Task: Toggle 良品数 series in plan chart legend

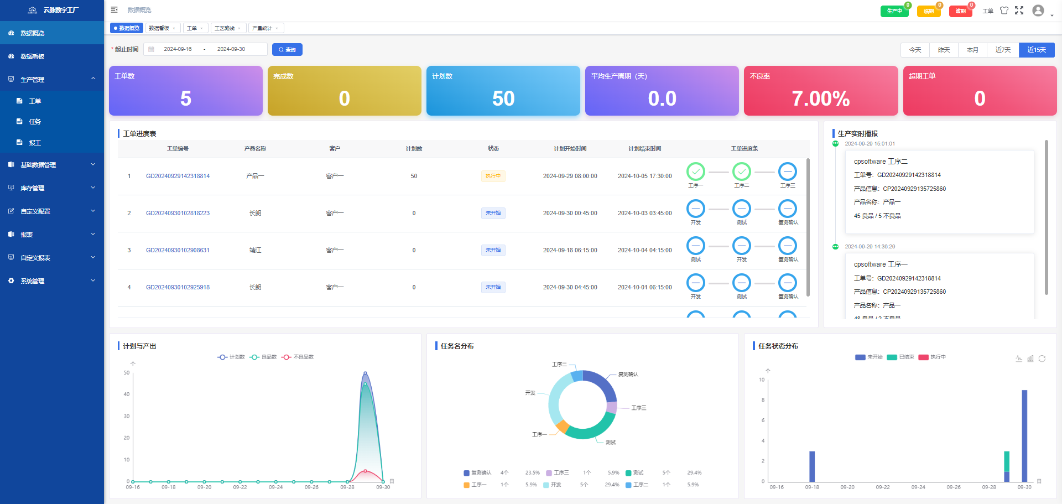Action: 263,357
